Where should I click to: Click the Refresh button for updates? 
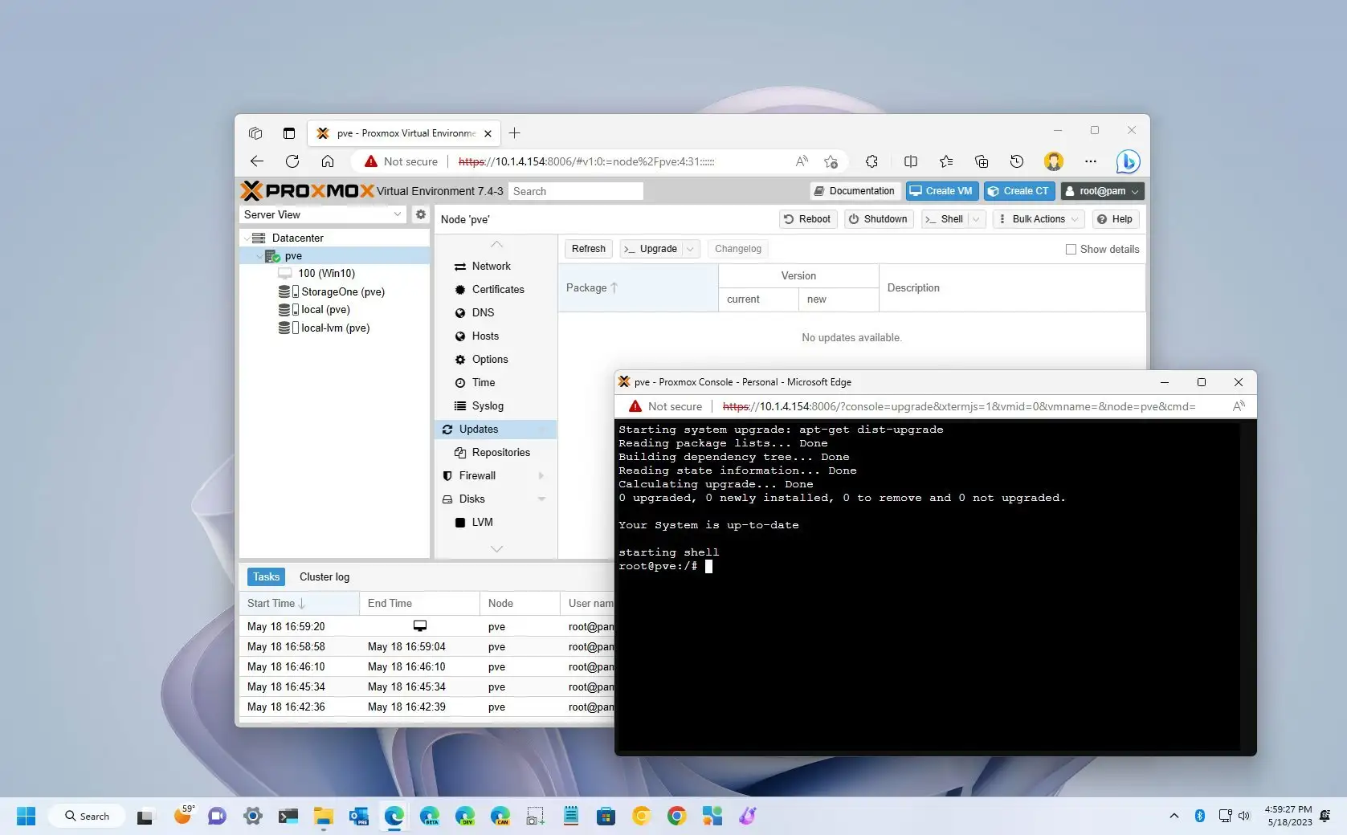587,249
